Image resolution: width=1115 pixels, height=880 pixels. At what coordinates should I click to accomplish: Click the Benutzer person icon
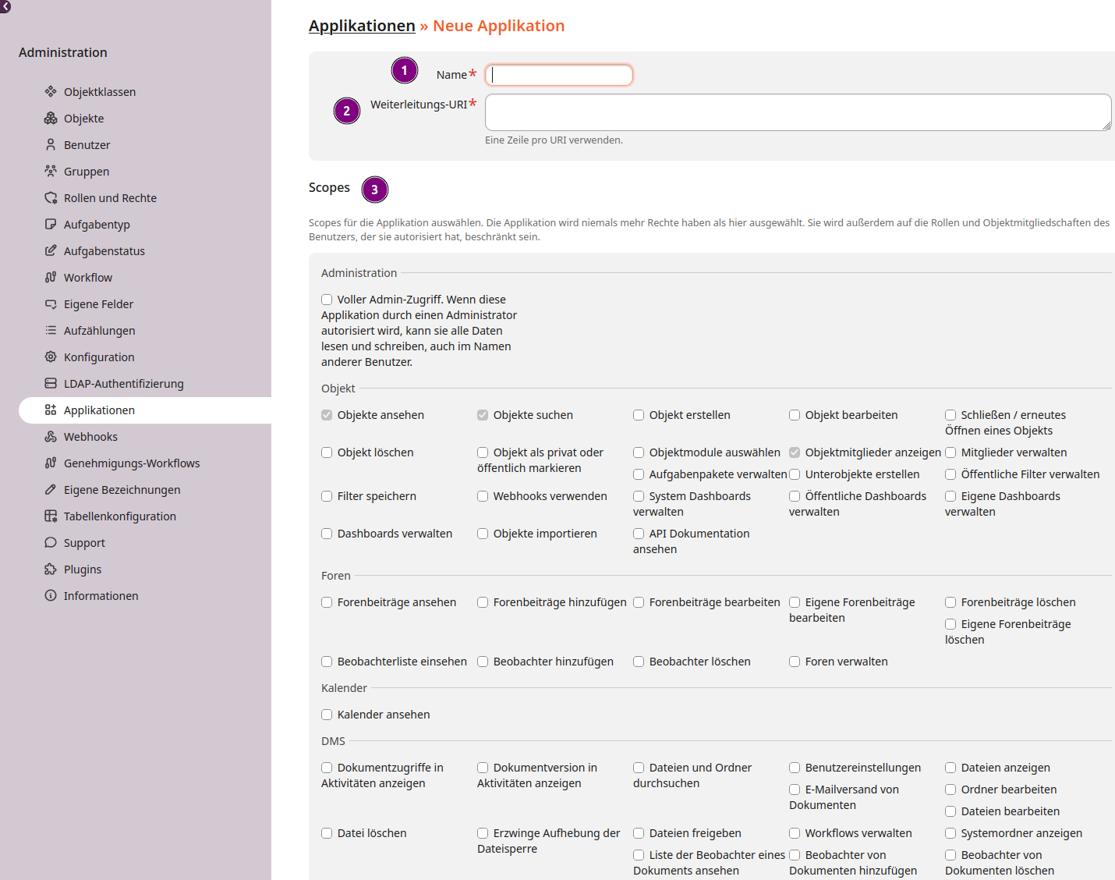[51, 144]
